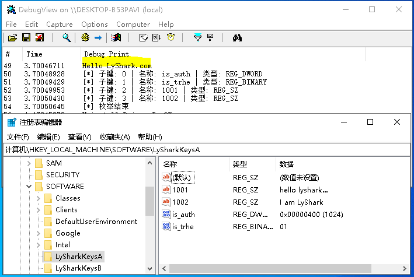Viewport: 414px width, 277px height.
Task: Select the is_auth DWORD value entry
Action: [183, 215]
